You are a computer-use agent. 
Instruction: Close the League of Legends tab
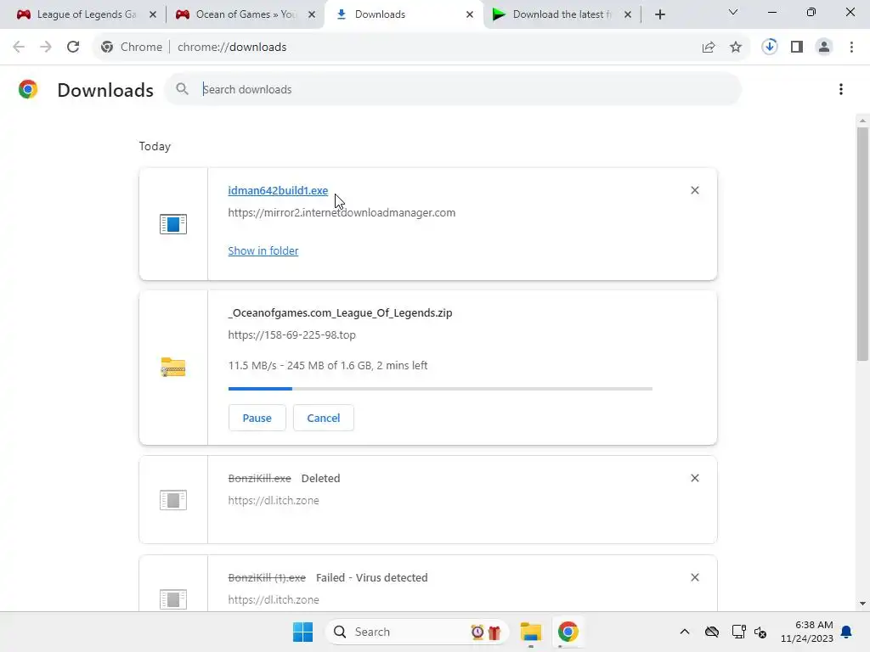153,14
